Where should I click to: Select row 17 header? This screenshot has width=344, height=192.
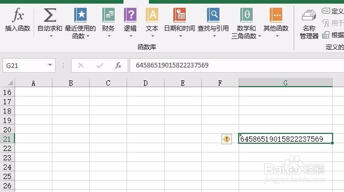(x=7, y=102)
